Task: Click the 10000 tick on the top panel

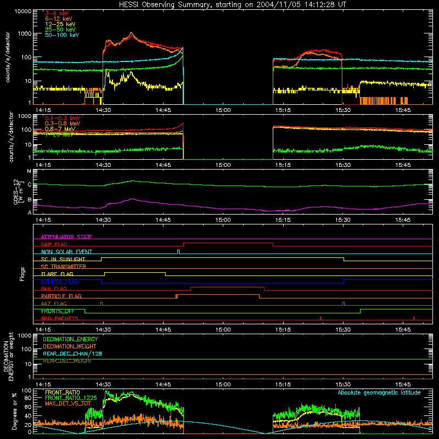Action: tap(23, 12)
